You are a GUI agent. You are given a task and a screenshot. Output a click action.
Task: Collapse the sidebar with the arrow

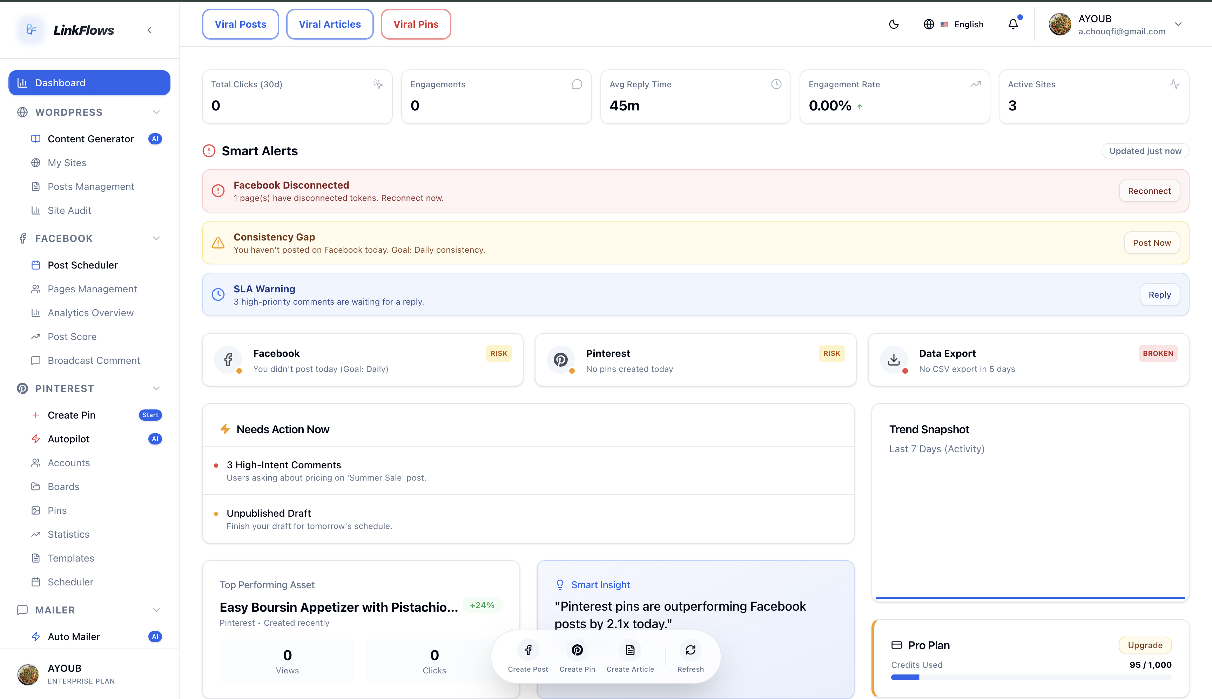[149, 30]
